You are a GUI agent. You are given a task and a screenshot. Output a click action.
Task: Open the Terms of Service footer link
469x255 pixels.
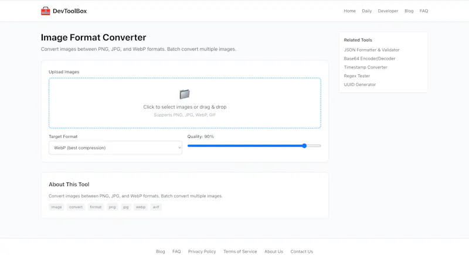(x=240, y=251)
